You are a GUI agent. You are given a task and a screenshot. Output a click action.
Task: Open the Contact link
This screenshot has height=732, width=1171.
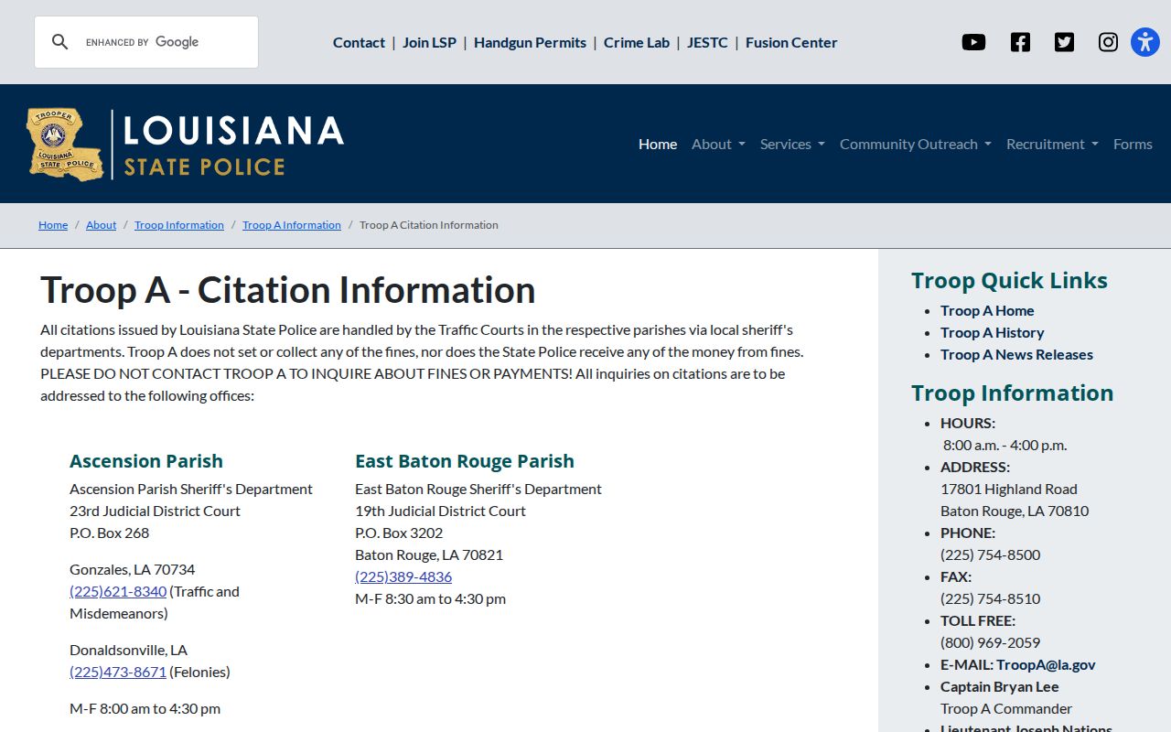[359, 42]
